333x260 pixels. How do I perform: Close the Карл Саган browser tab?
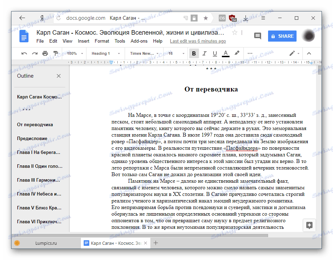(145, 243)
